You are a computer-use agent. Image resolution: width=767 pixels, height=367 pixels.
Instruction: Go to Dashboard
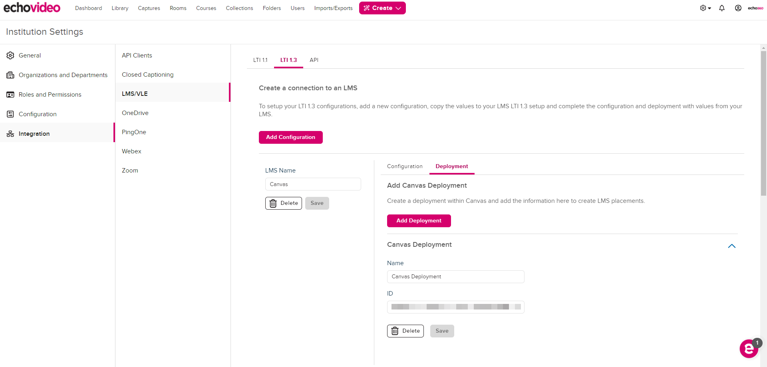[88, 8]
